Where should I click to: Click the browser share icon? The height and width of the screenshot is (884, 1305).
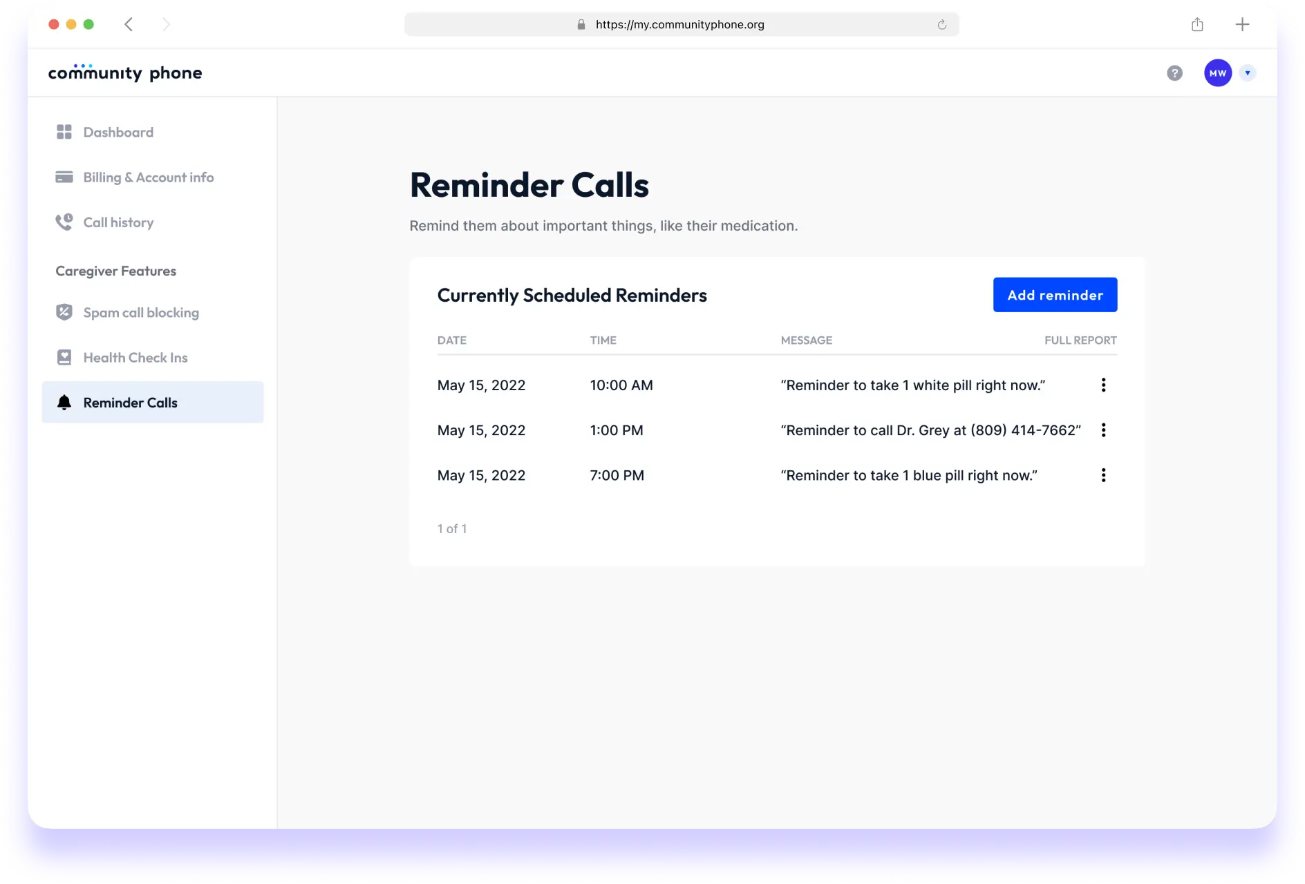point(1197,25)
